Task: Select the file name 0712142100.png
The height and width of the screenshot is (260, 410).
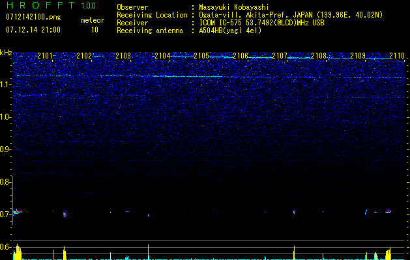Action: [33, 17]
